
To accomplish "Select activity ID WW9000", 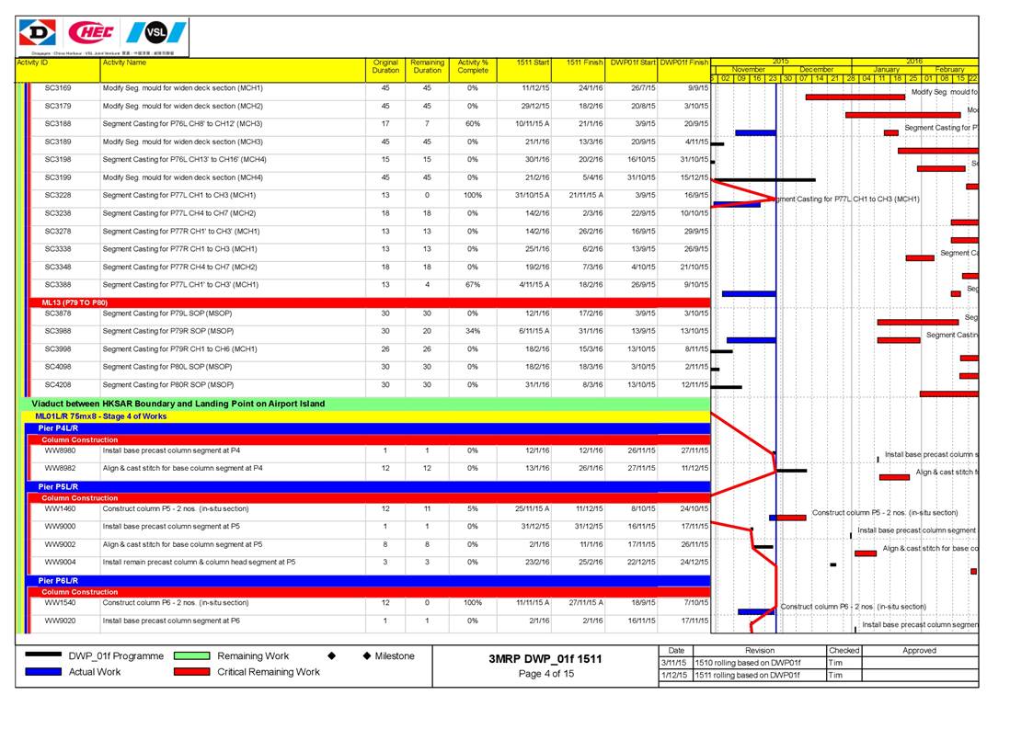I will pyautogui.click(x=60, y=527).
